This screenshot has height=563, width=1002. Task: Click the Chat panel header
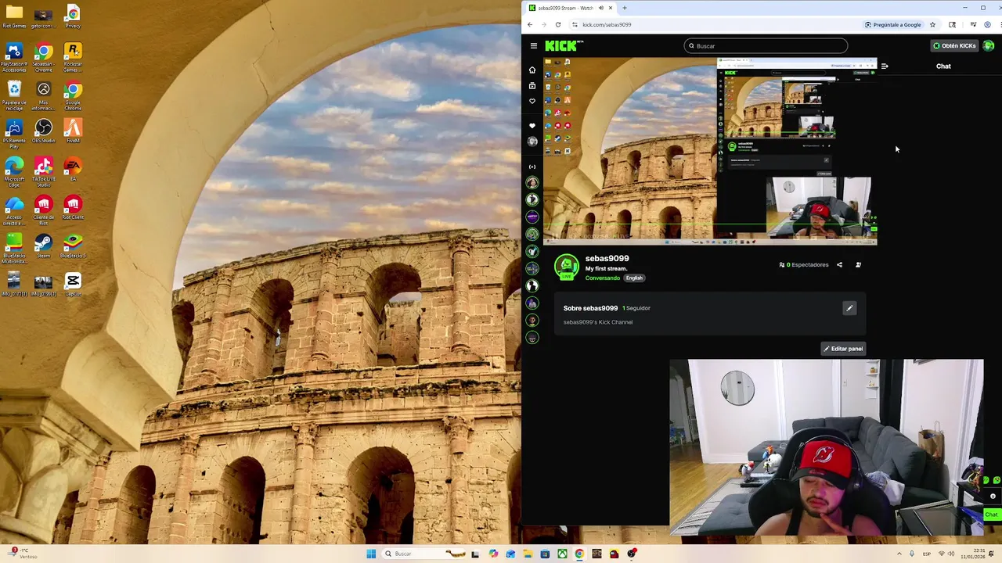coord(943,66)
